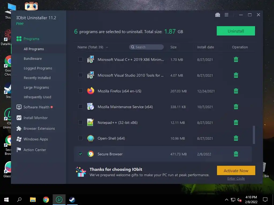The image size is (274, 205).
Task: Click trash icon for Mozilla Firefox
Action: coord(236,91)
